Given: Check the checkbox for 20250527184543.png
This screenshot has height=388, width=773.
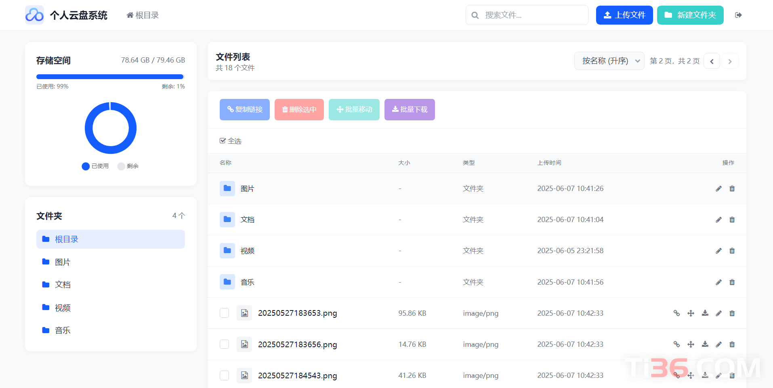Looking at the screenshot, I should click(x=225, y=375).
